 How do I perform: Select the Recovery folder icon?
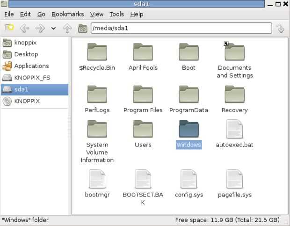234,95
